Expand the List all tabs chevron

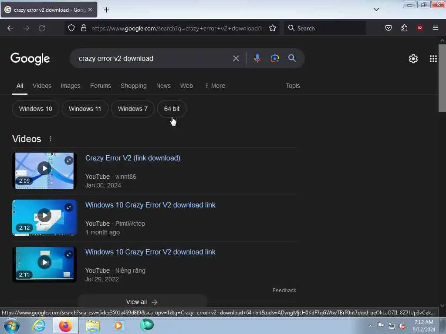point(376,10)
